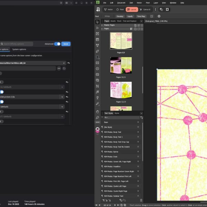Select the Table tool
The image size is (207, 207).
pyautogui.click(x=98, y=39)
